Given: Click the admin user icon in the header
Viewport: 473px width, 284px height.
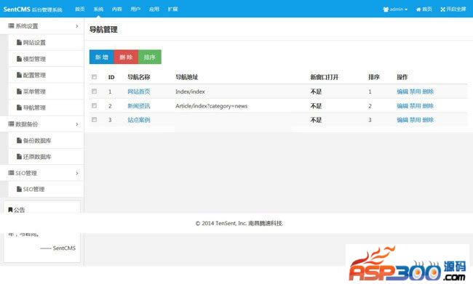Looking at the screenshot, I should 386,9.
